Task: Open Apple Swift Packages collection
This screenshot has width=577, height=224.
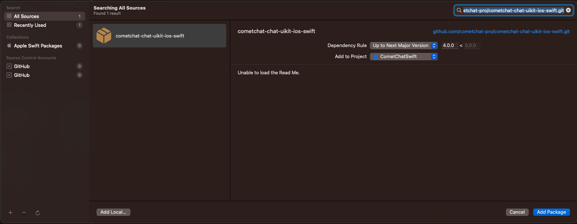Action: (x=45, y=46)
